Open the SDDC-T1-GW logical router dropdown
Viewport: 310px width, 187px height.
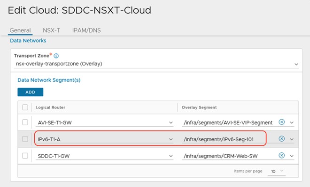pyautogui.click(x=171, y=156)
